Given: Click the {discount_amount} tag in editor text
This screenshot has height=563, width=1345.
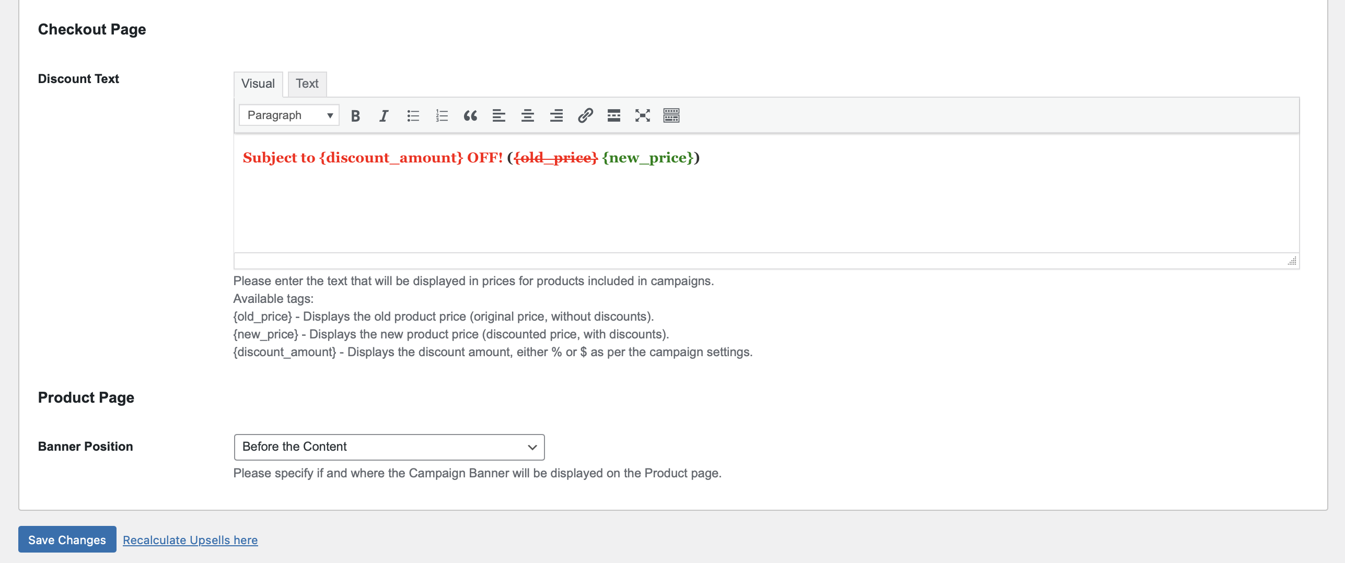Looking at the screenshot, I should [391, 158].
